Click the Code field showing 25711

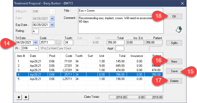tap(47, 42)
